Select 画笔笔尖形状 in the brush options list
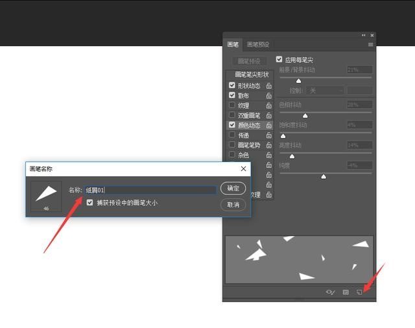Screen dimensions: 415x328 coord(252,75)
